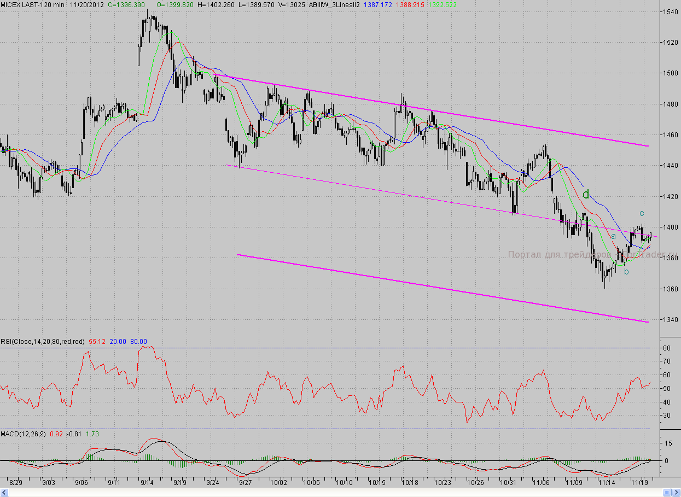This screenshot has height=497, width=681.
Task: Click the scrollbar right arrow button
Action: pos(677,492)
